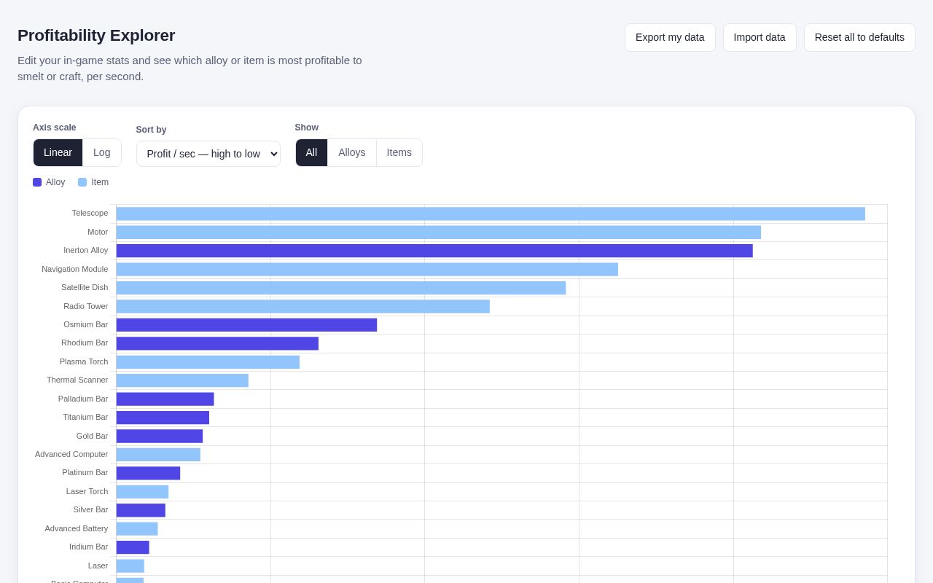Click the Sort by label

(x=151, y=130)
